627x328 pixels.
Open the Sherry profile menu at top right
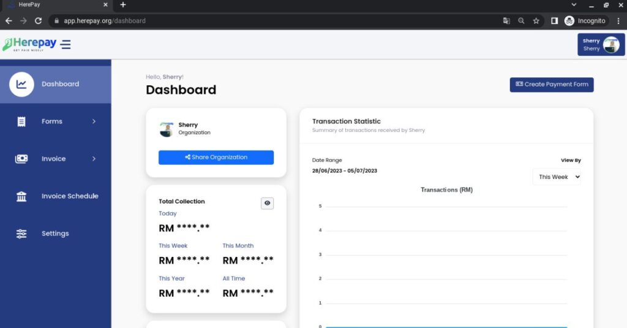pos(601,45)
